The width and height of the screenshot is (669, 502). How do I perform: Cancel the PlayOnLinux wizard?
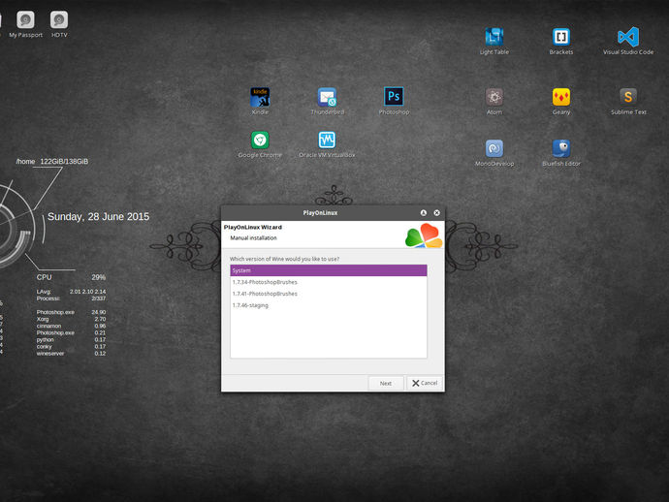(425, 383)
